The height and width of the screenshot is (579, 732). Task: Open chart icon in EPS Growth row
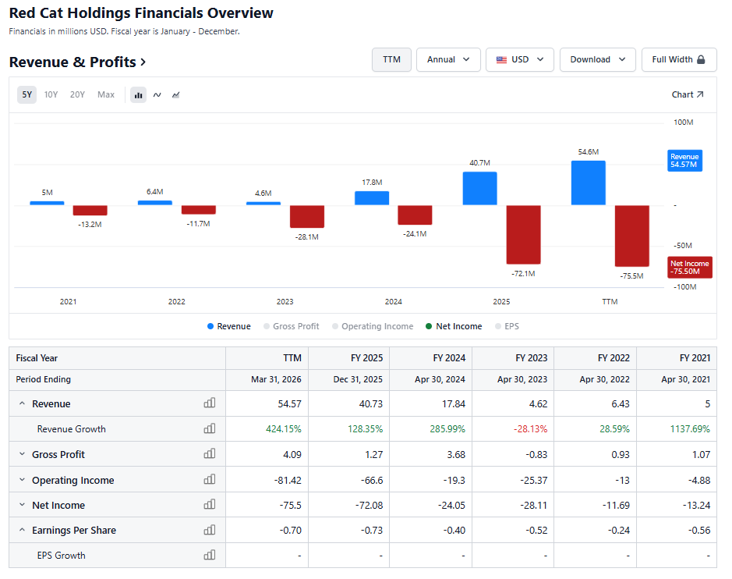210,555
